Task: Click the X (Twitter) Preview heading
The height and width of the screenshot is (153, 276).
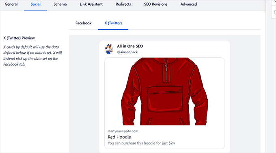Action: coord(19,38)
